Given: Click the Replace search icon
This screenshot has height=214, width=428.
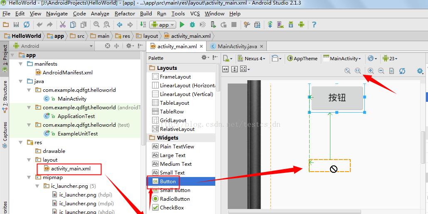Looking at the screenshot, I should point(107,25).
